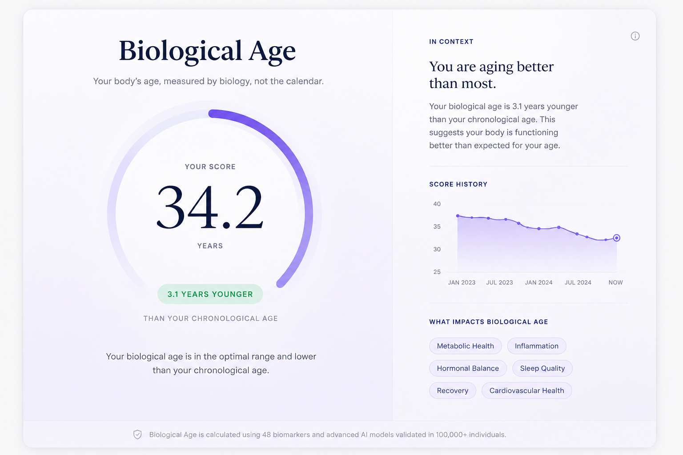Select JUL 2023 axis label

click(499, 283)
